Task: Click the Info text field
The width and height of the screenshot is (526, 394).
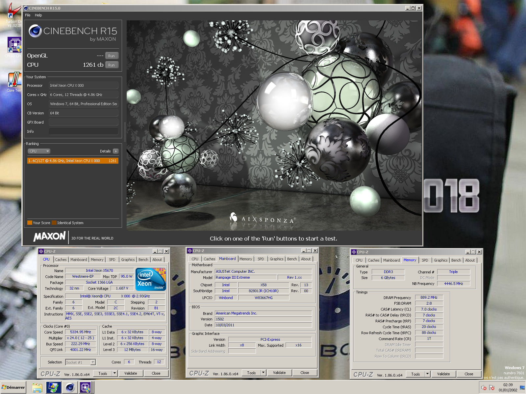Action: [84, 131]
